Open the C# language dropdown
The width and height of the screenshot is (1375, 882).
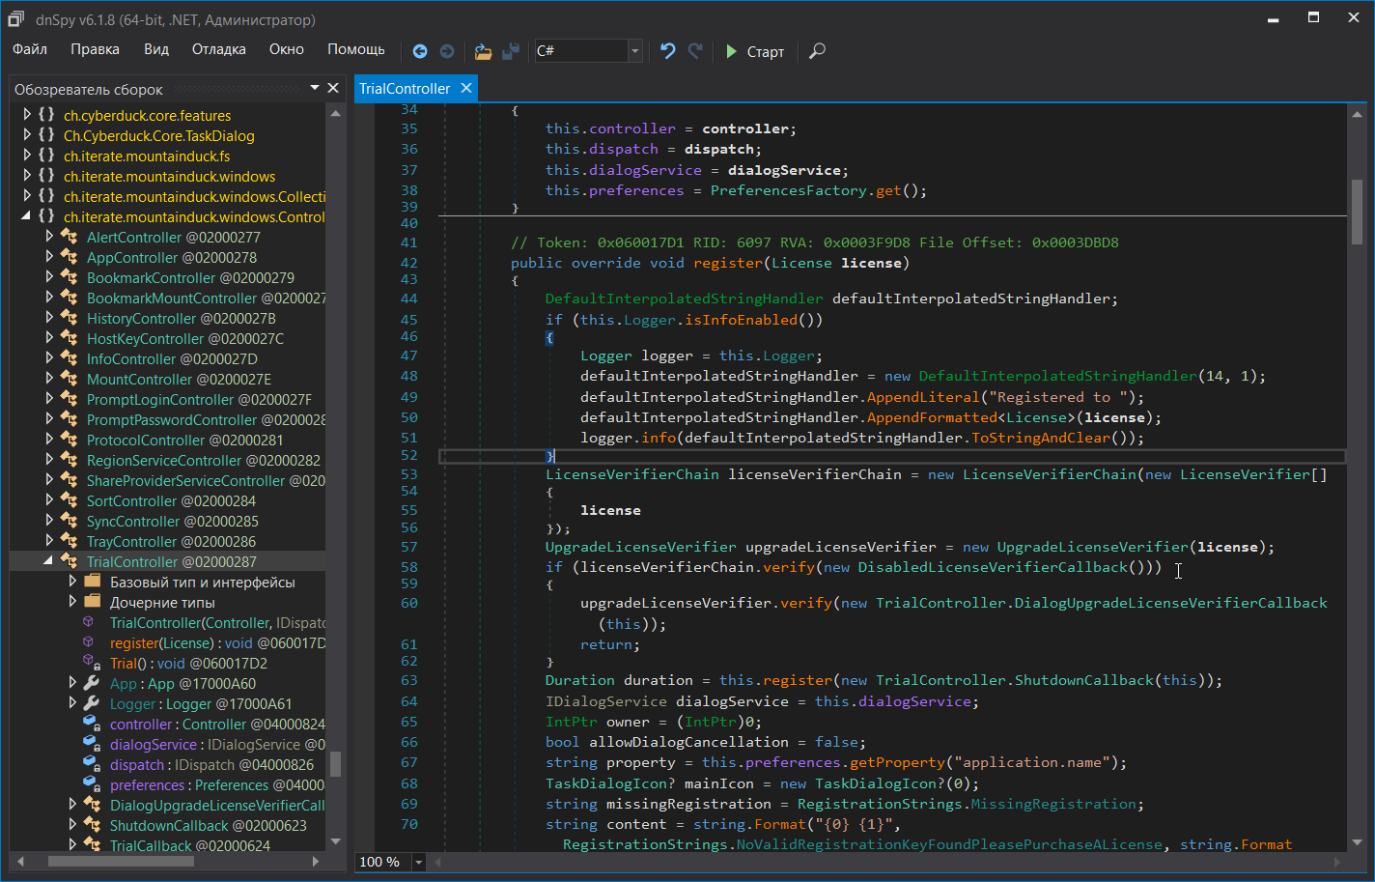pos(634,51)
